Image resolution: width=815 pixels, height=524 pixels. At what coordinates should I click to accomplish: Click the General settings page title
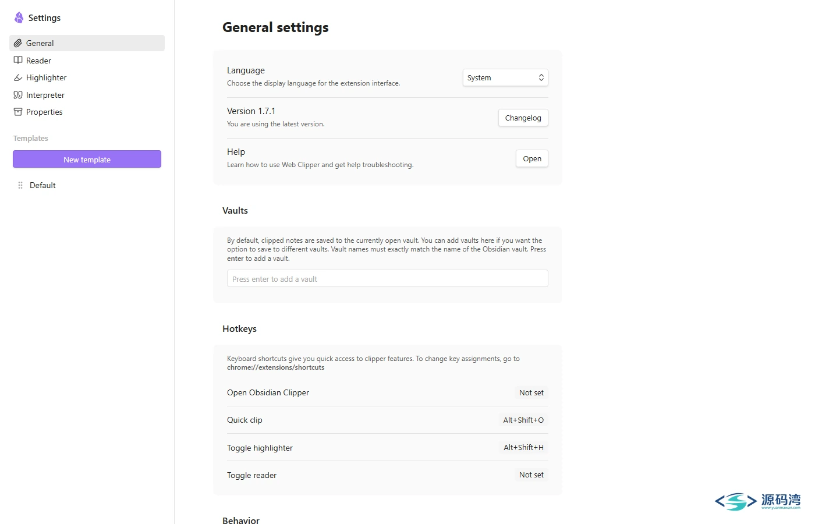point(275,27)
